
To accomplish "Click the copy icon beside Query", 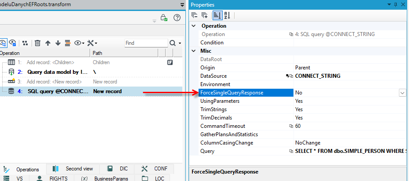I will coord(291,151).
